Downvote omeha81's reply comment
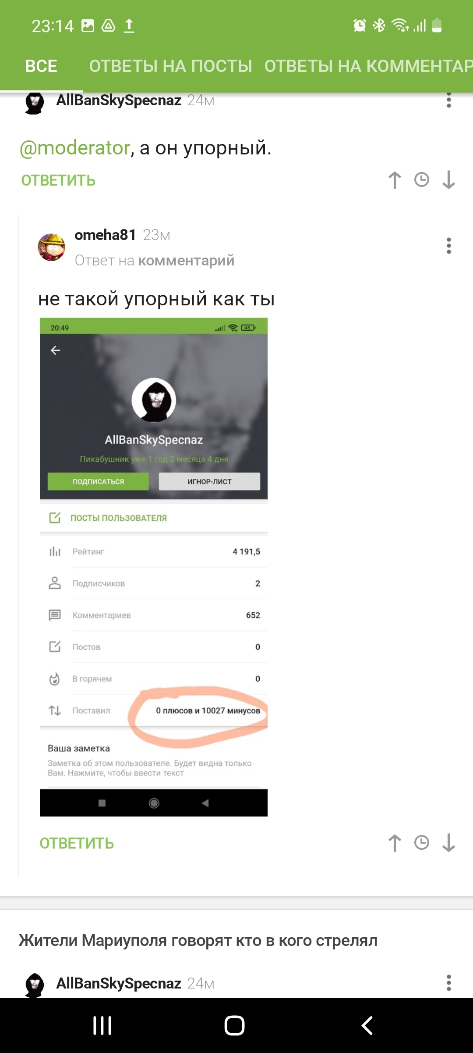The height and width of the screenshot is (1053, 473). [x=448, y=843]
